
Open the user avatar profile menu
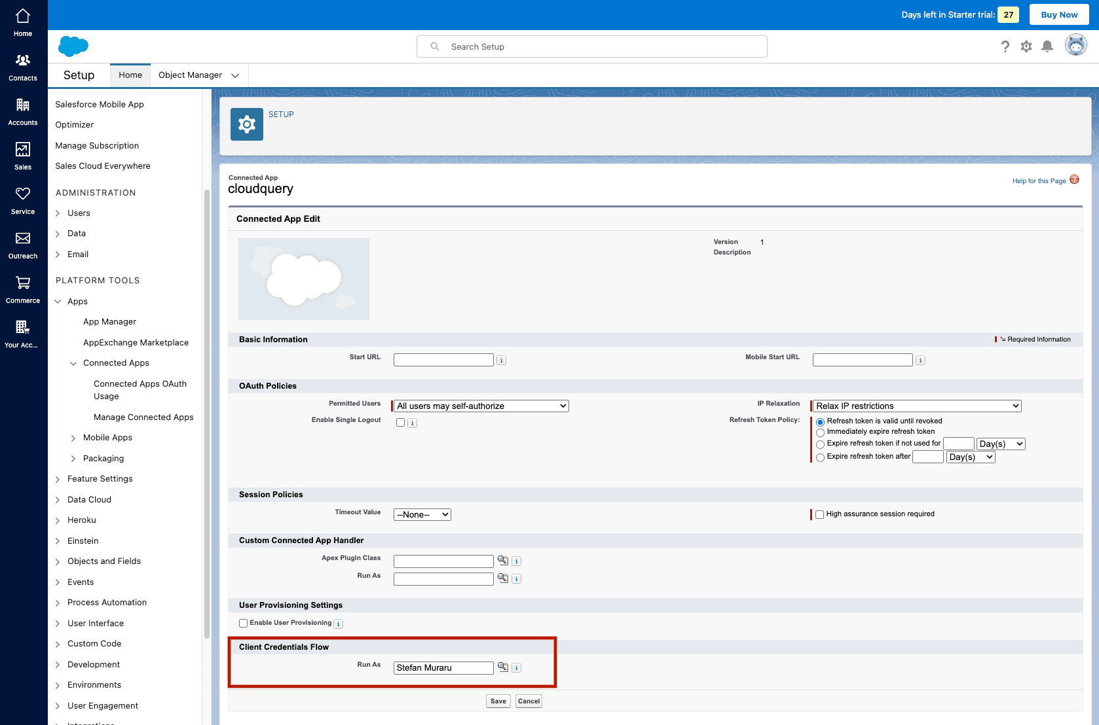pos(1075,45)
